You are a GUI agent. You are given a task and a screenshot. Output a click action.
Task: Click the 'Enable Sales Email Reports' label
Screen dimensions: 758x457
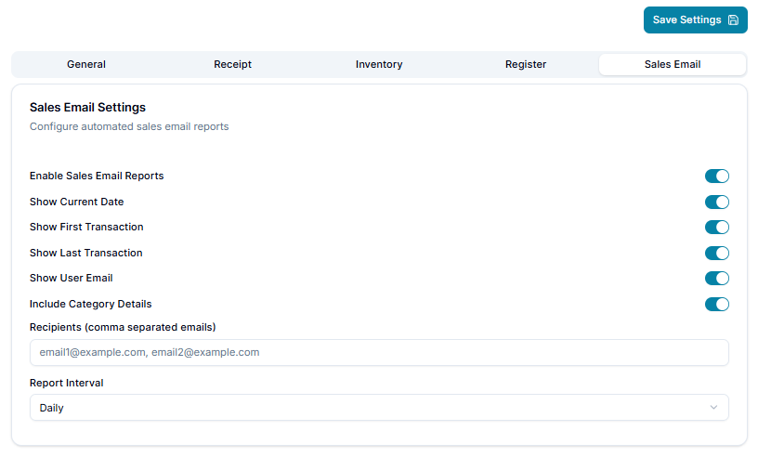coord(97,176)
